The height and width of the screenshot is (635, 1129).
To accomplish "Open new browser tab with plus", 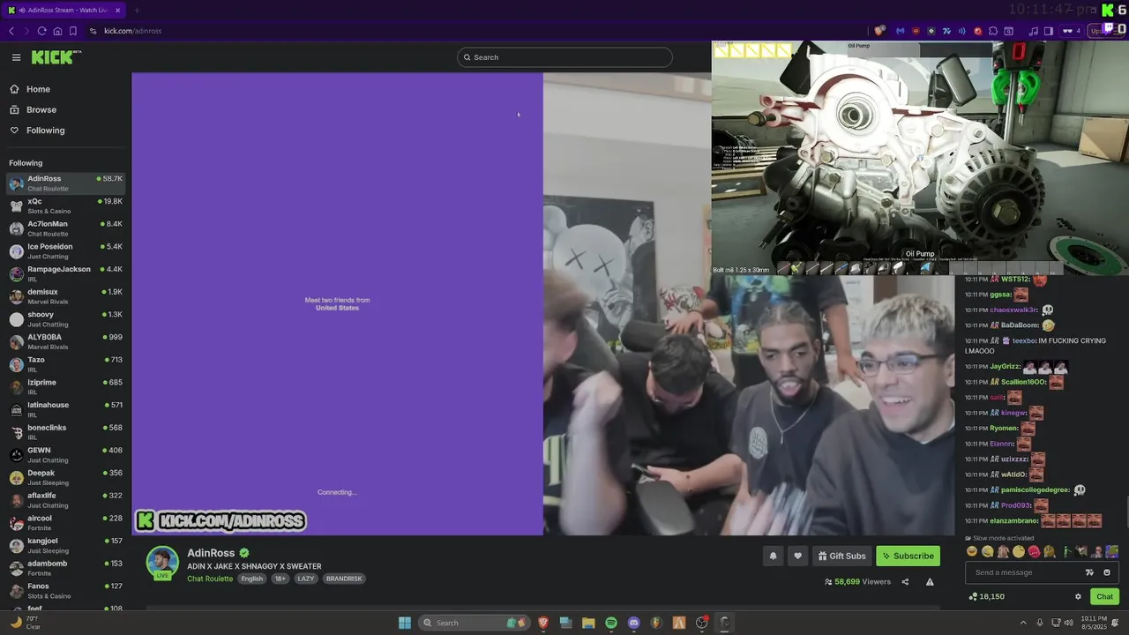I will point(137,10).
